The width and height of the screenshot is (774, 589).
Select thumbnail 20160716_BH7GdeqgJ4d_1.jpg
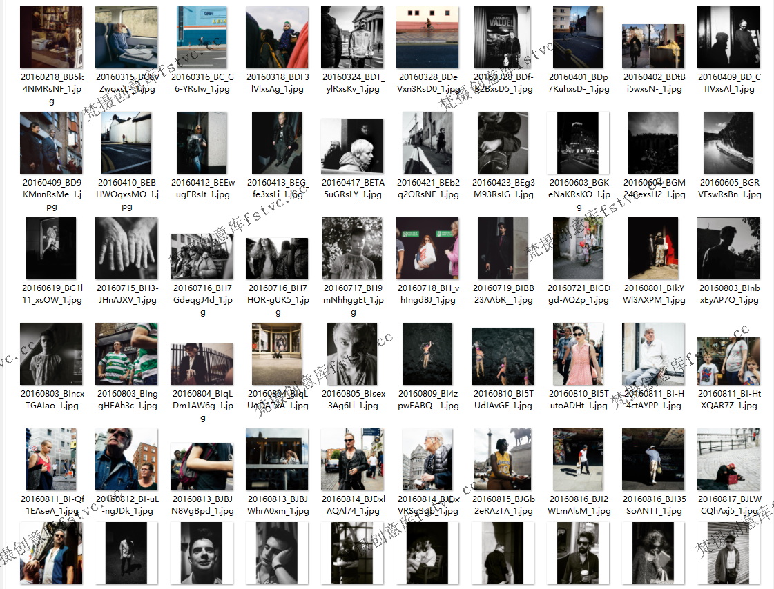pyautogui.click(x=202, y=257)
